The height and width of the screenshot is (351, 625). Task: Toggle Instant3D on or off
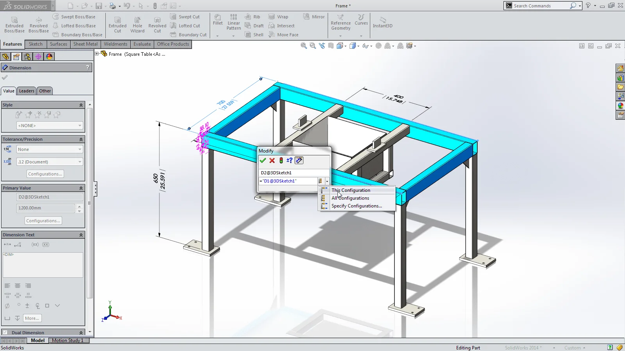[x=382, y=23]
